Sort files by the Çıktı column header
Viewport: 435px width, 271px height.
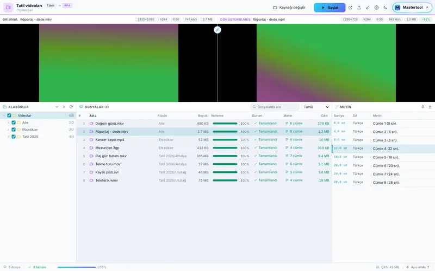click(x=324, y=115)
